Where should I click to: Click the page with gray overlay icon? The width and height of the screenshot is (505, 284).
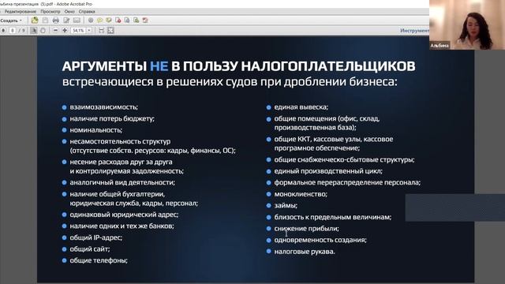pos(127,21)
